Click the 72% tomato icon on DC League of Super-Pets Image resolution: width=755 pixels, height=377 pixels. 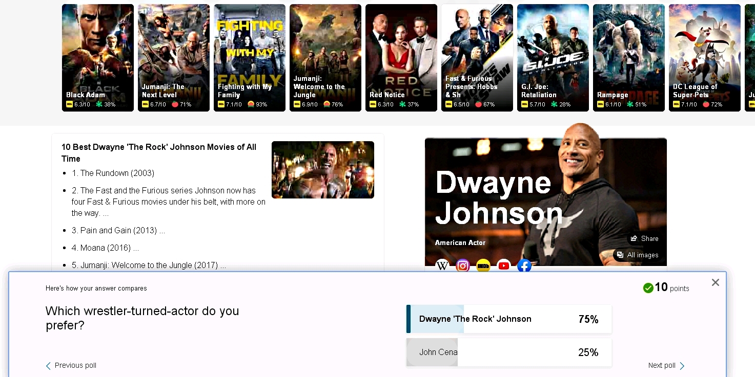click(x=706, y=104)
